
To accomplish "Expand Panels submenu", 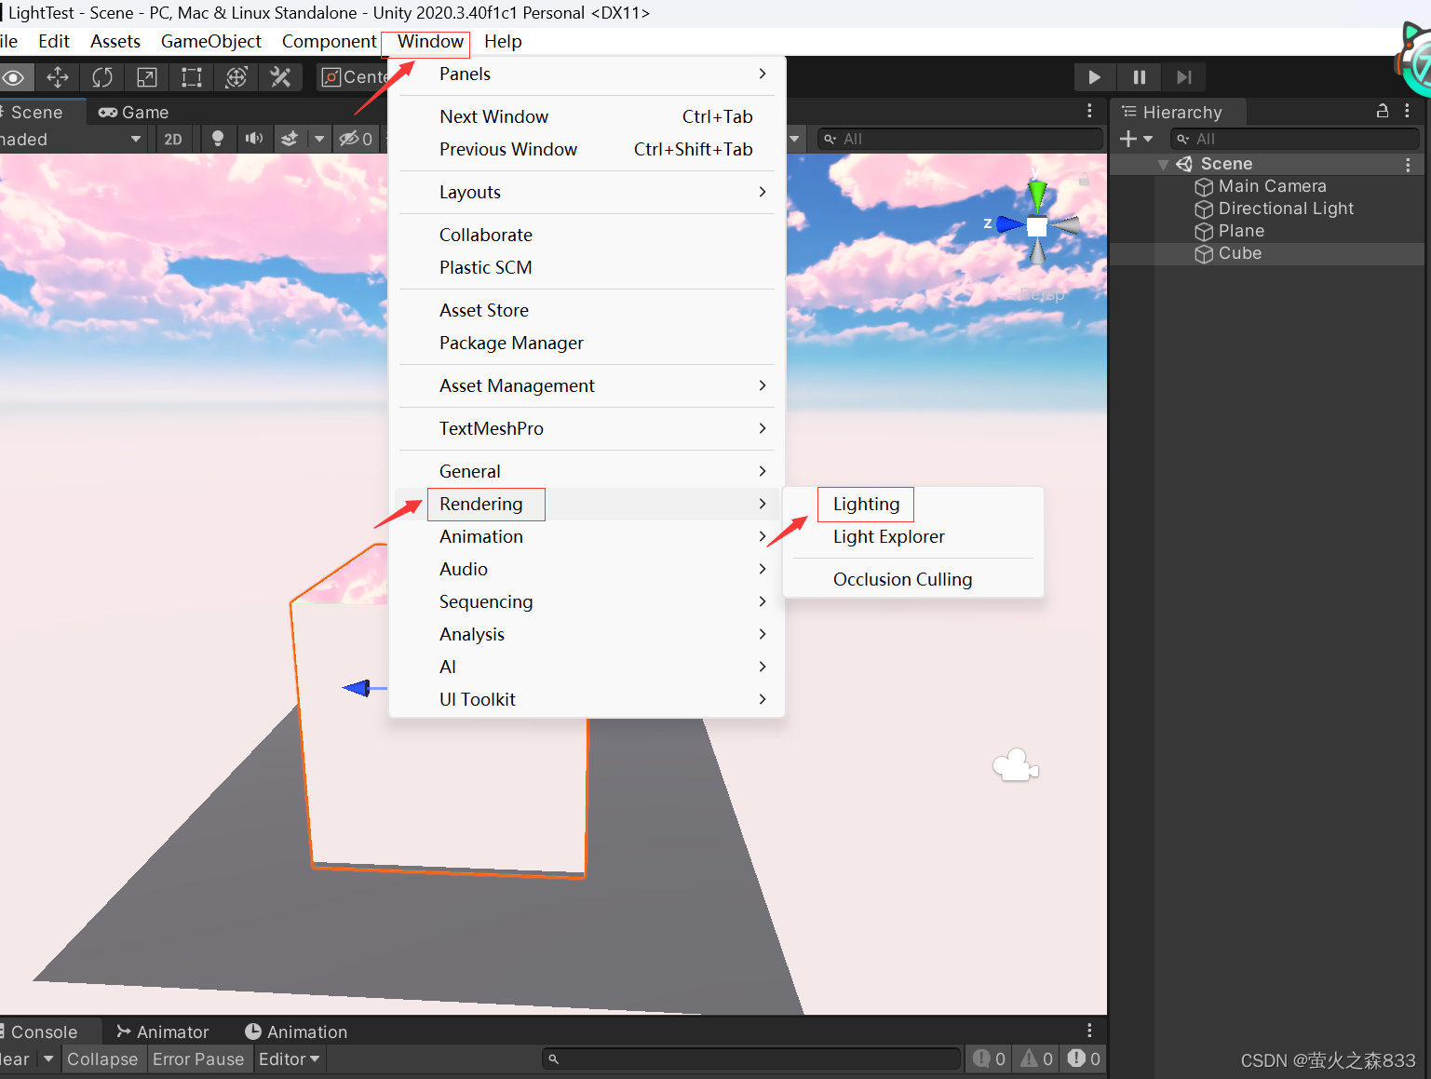I will point(587,74).
